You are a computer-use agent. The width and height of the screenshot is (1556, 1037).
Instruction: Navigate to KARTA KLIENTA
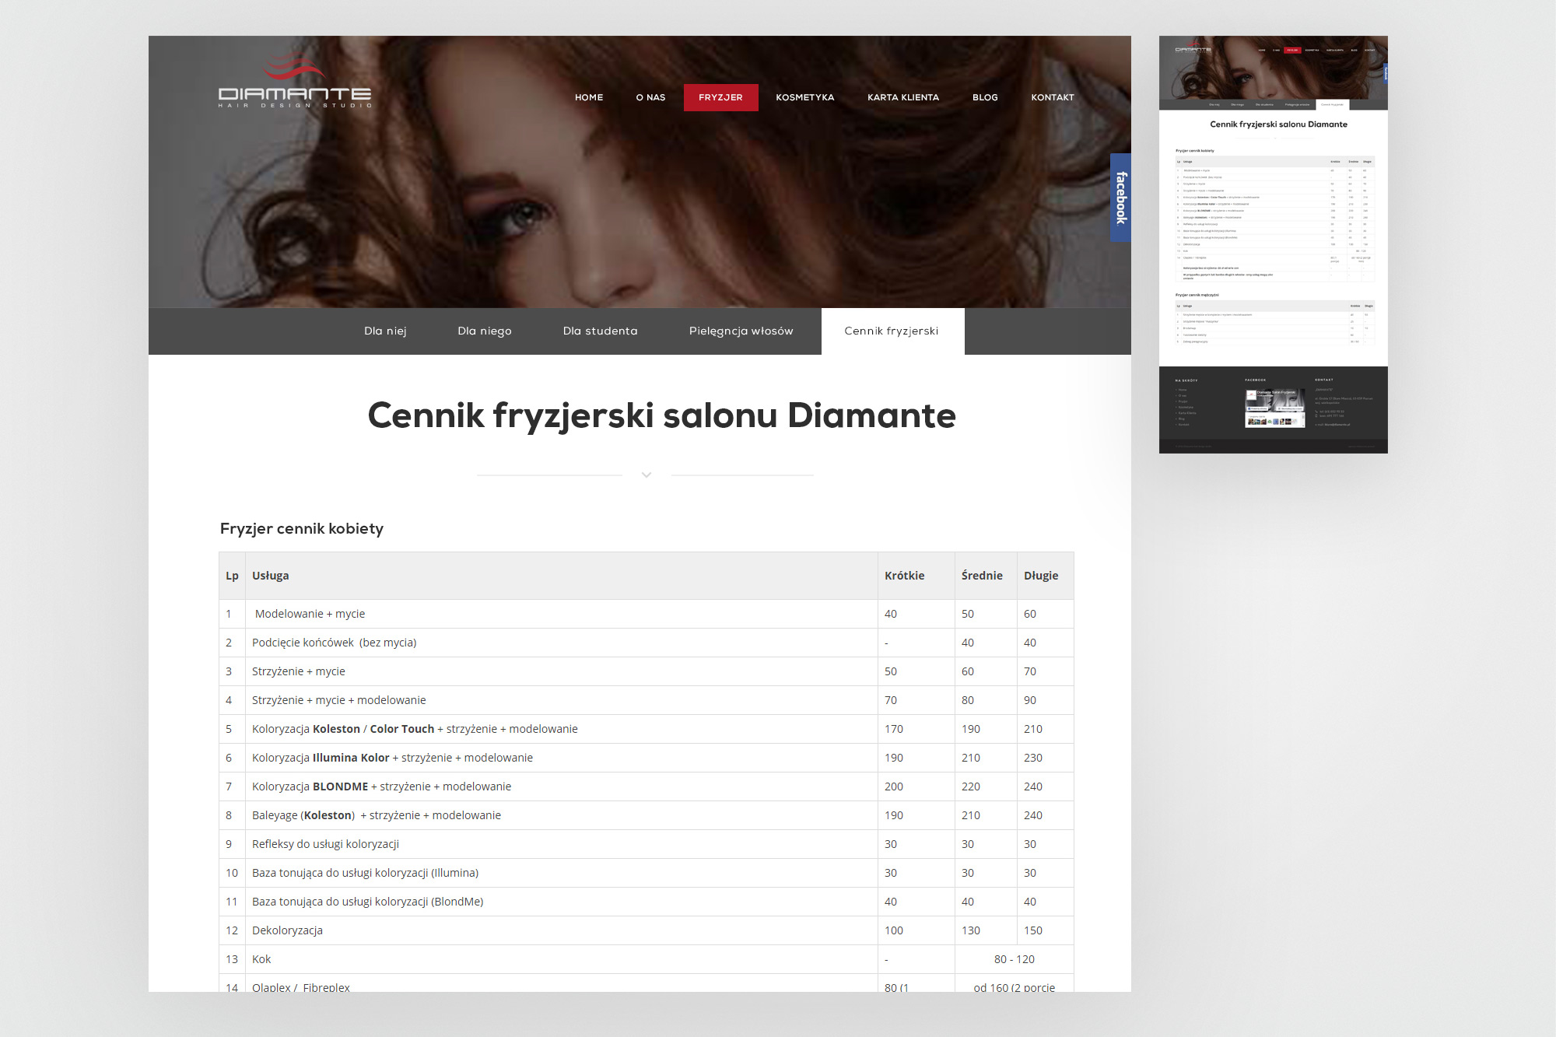click(902, 97)
